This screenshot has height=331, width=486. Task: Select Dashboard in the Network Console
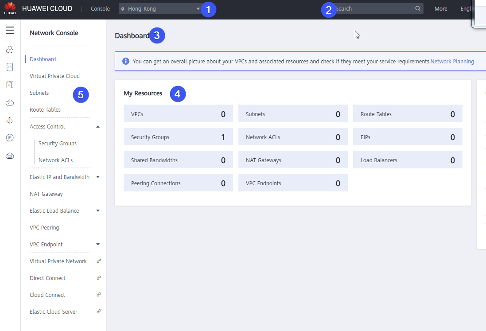point(43,59)
